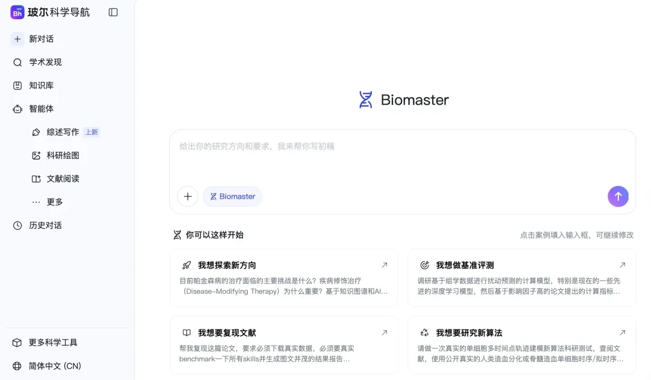Pick the 我想要复现文献 example card
Screen dimensions: 651x380
point(283,345)
